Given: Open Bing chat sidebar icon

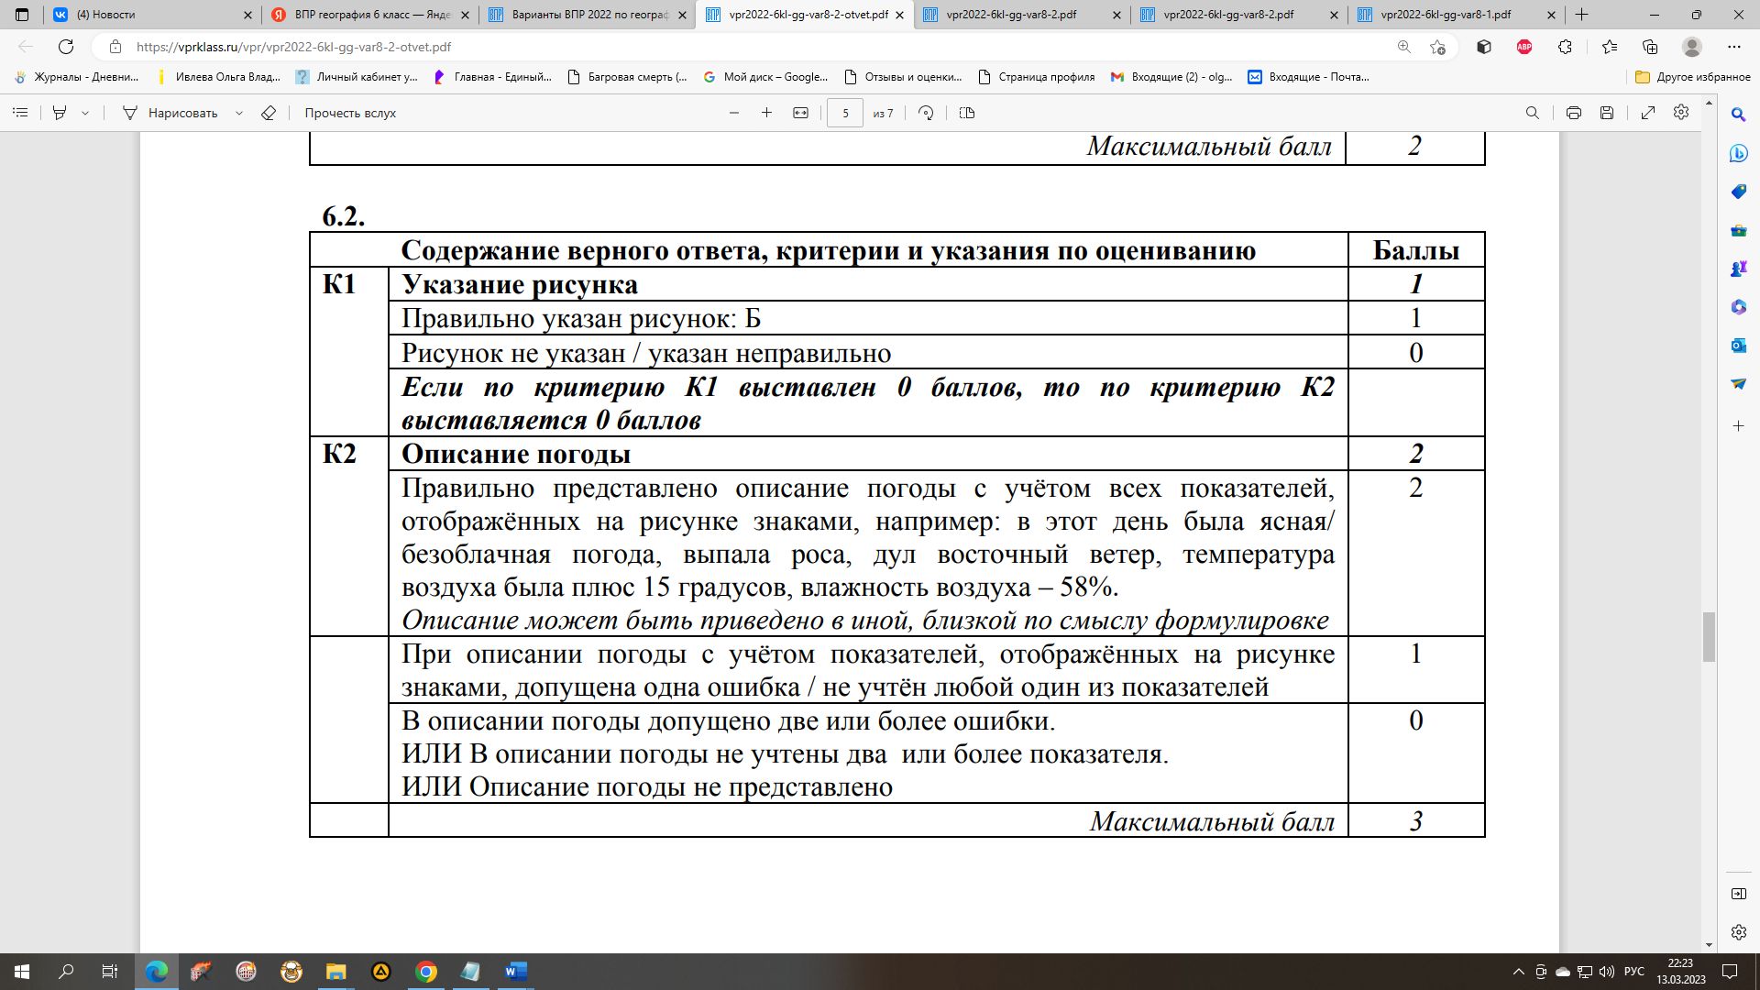Looking at the screenshot, I should click(1738, 153).
